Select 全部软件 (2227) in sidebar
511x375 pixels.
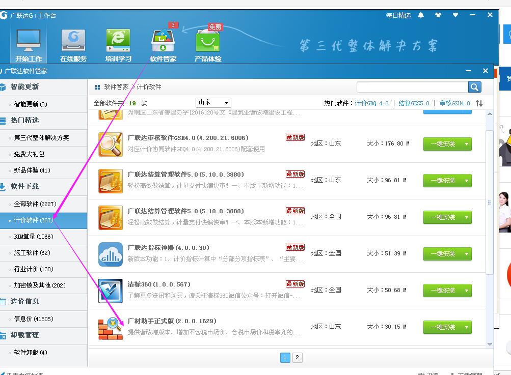point(43,204)
